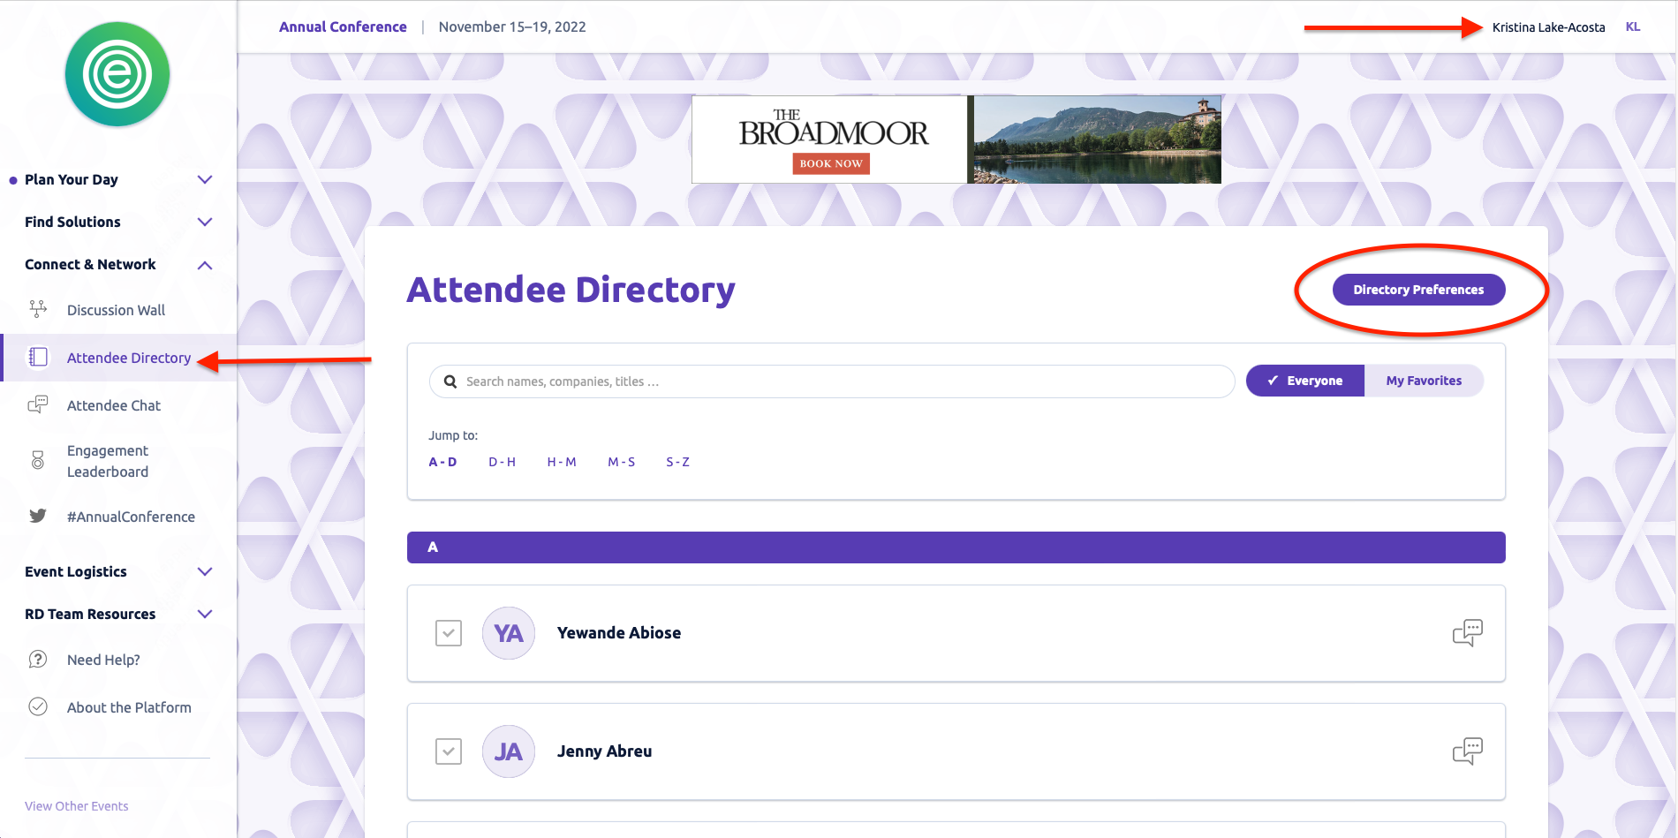Image resolution: width=1678 pixels, height=838 pixels.
Task: Click the Attendee Directory page heading
Action: click(x=571, y=290)
